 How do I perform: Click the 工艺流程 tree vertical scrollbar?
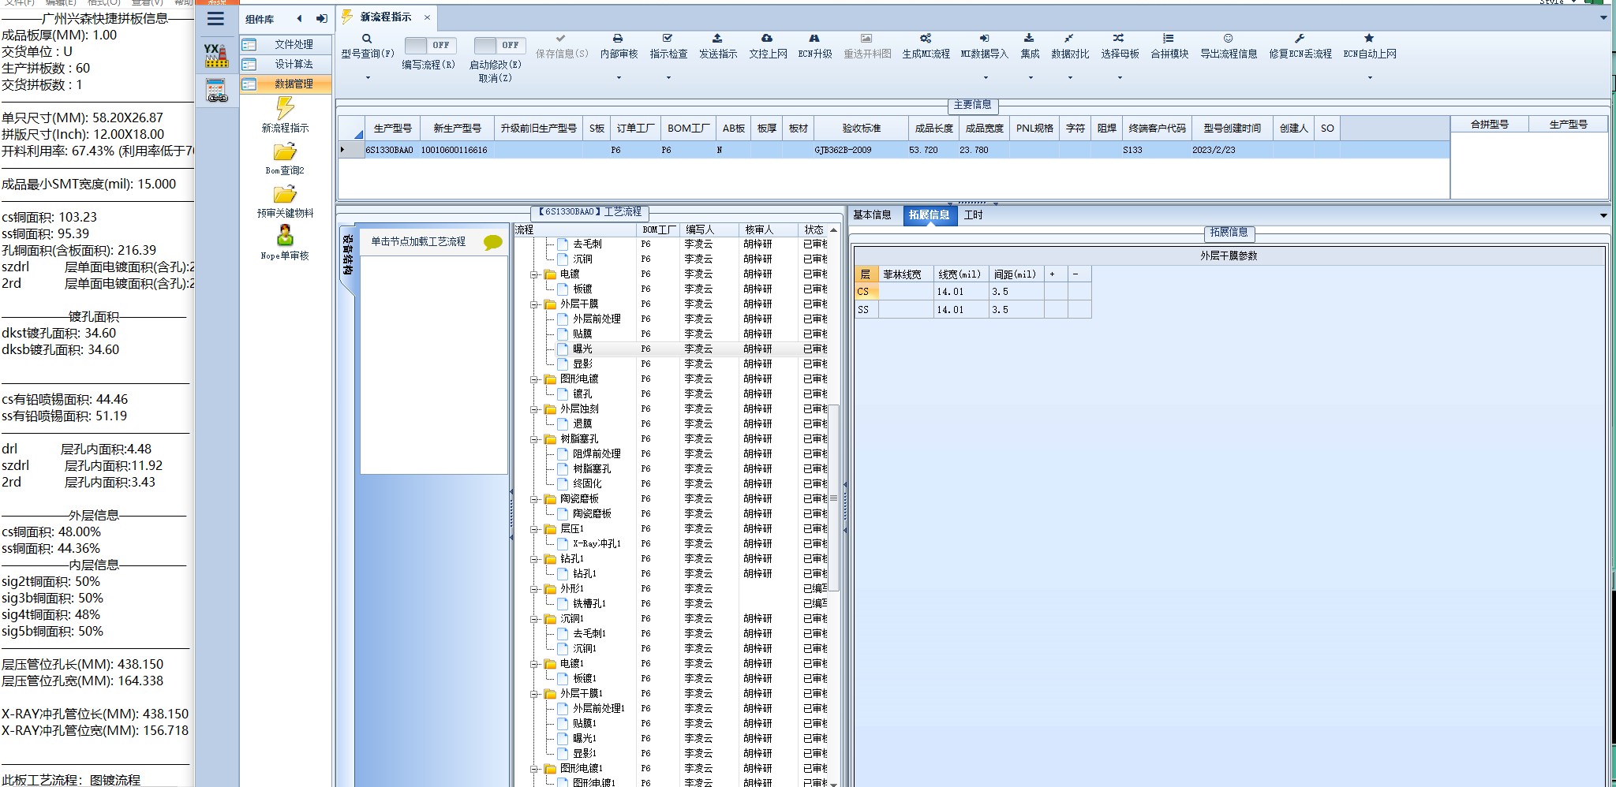click(833, 498)
